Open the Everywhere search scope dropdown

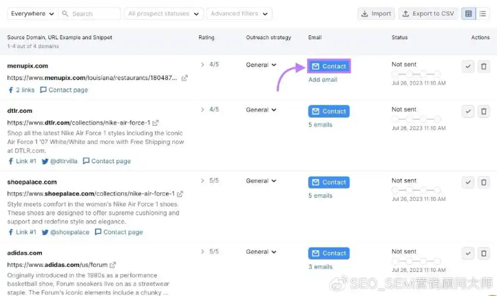[x=32, y=14]
